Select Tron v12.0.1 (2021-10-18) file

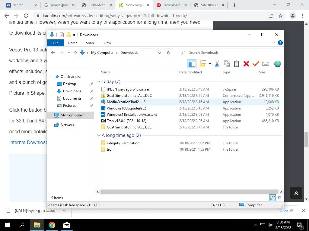pos(126,121)
